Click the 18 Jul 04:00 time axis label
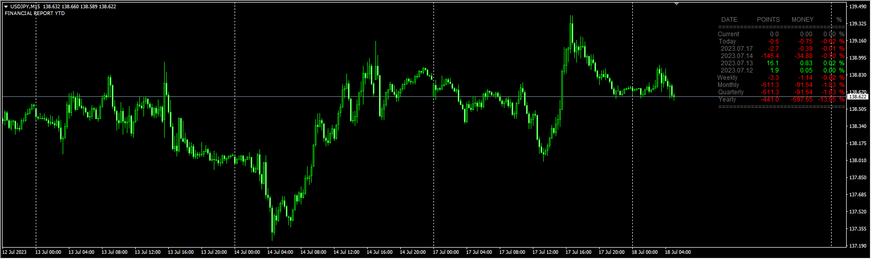The image size is (871, 259). pyautogui.click(x=678, y=252)
